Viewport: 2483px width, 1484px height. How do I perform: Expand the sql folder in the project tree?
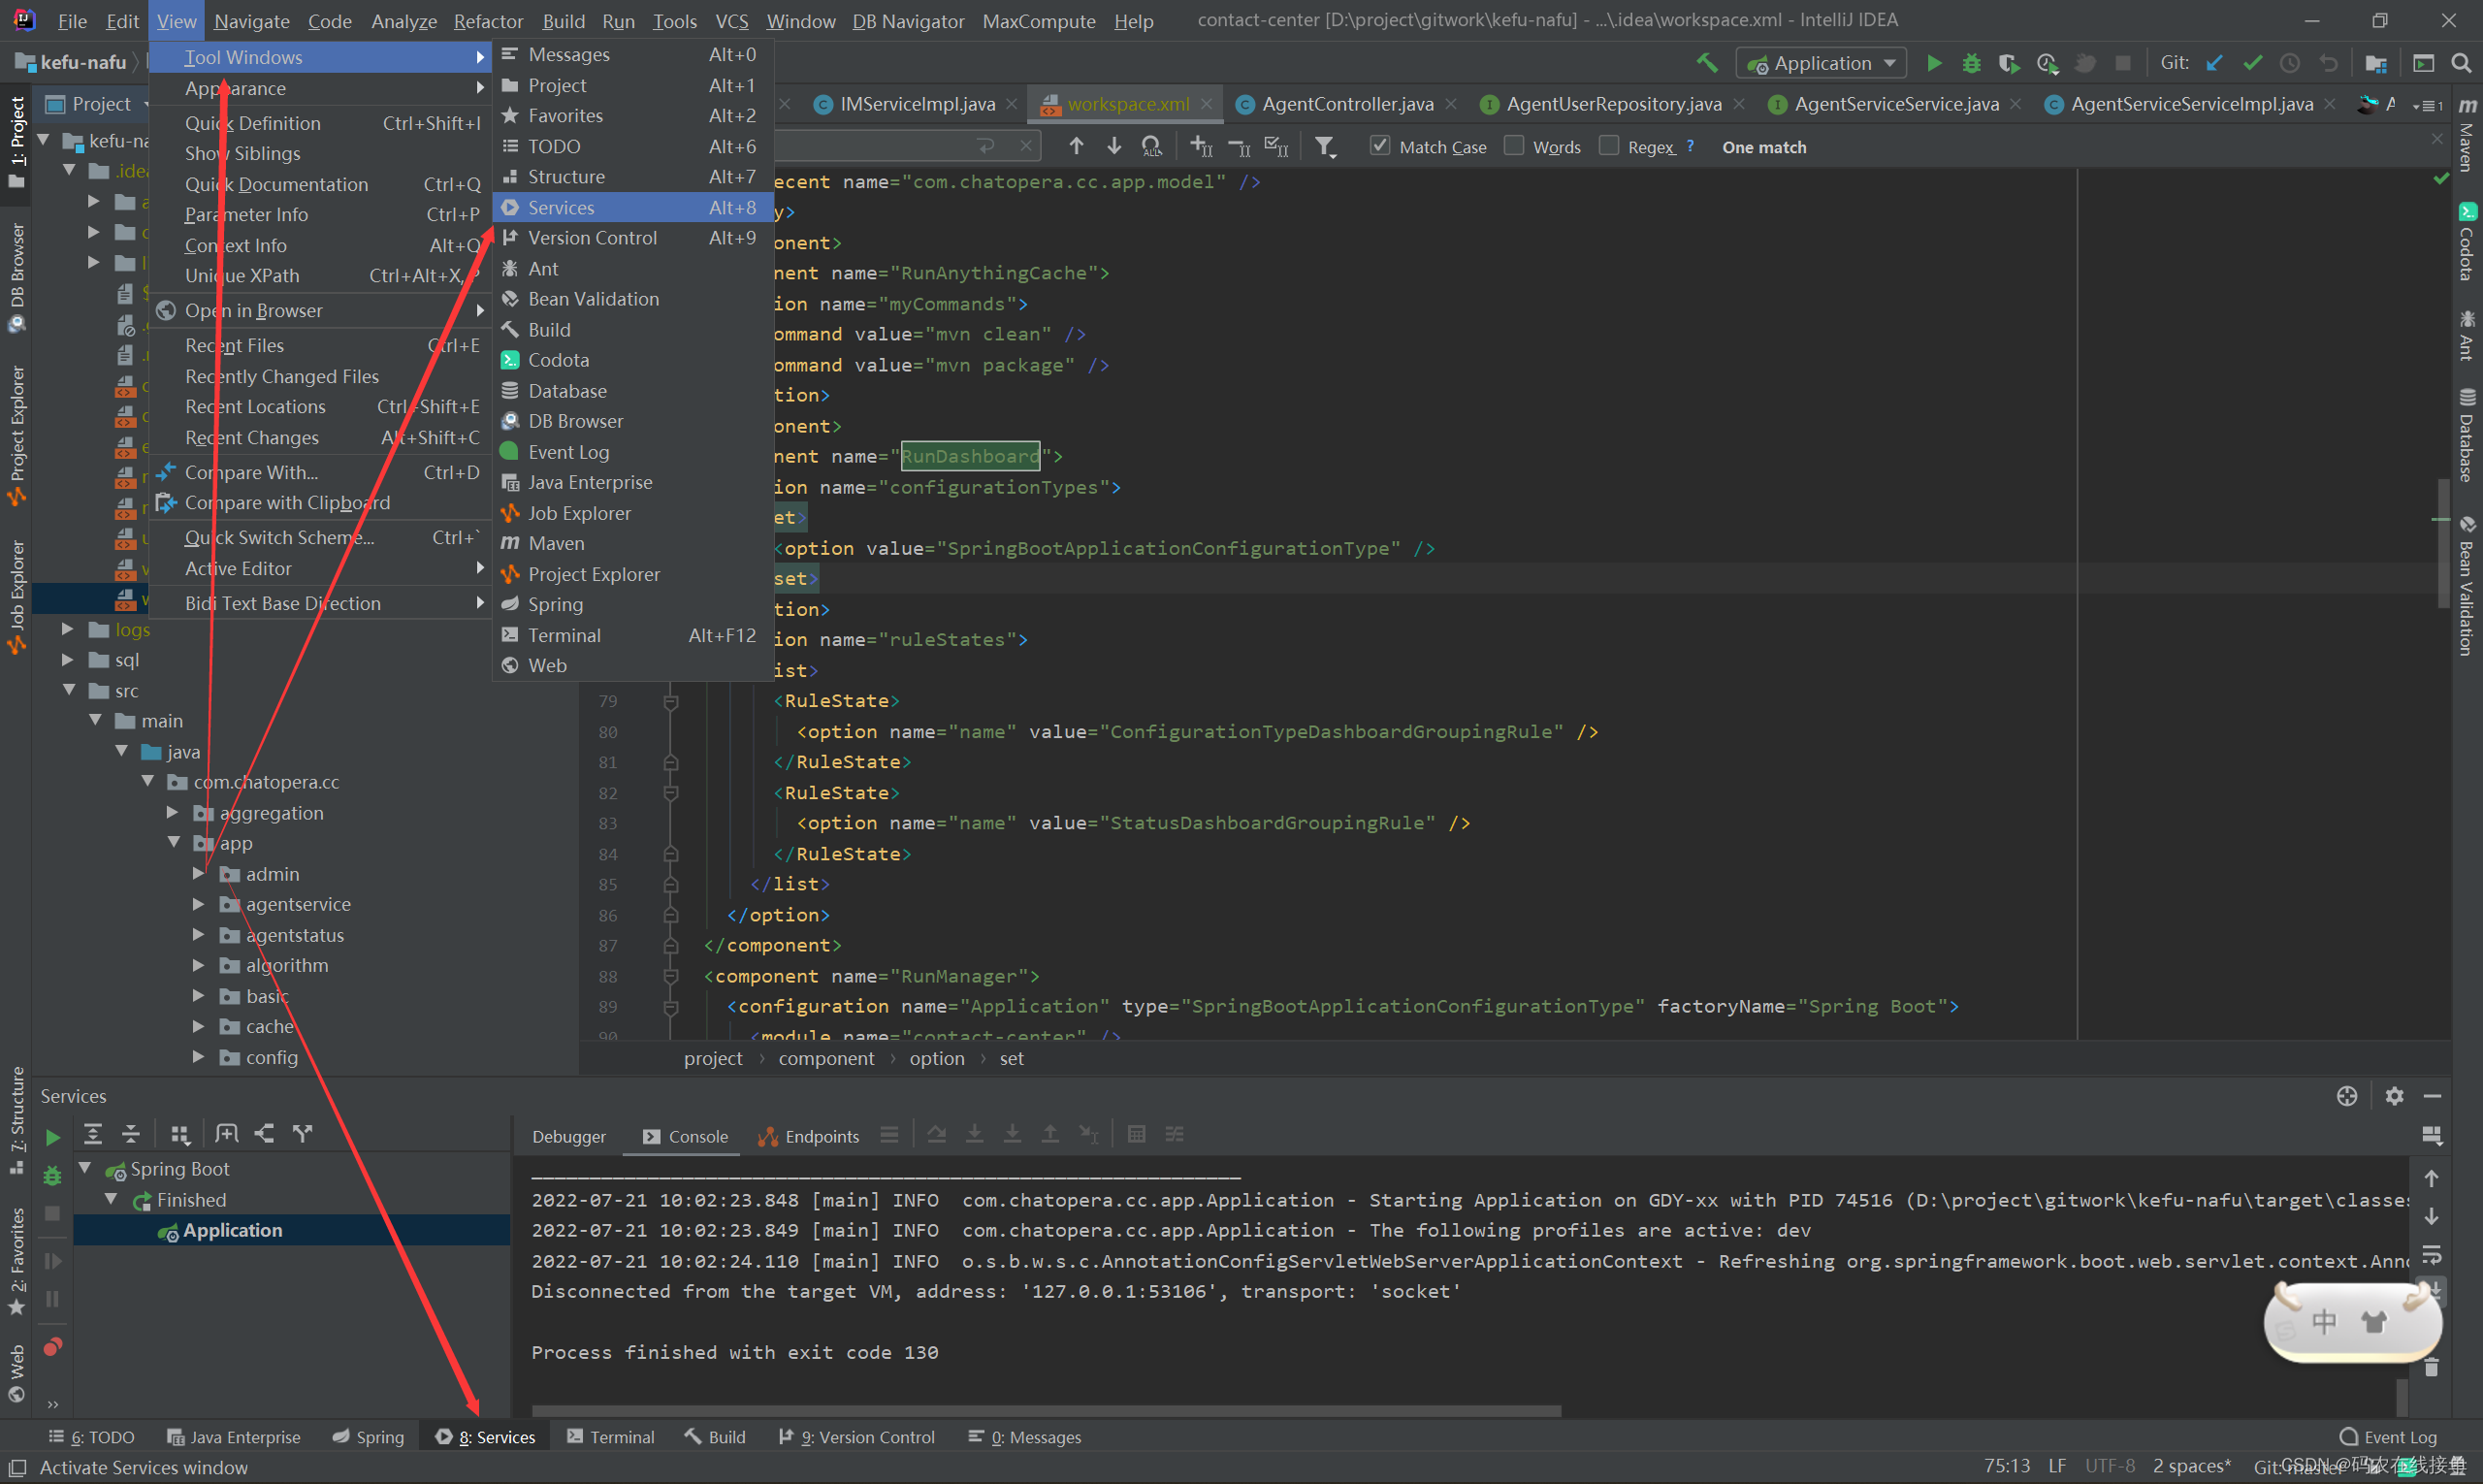tap(67, 660)
